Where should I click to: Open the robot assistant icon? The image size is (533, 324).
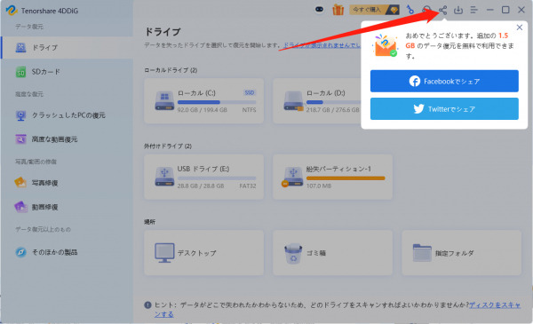[x=319, y=10]
